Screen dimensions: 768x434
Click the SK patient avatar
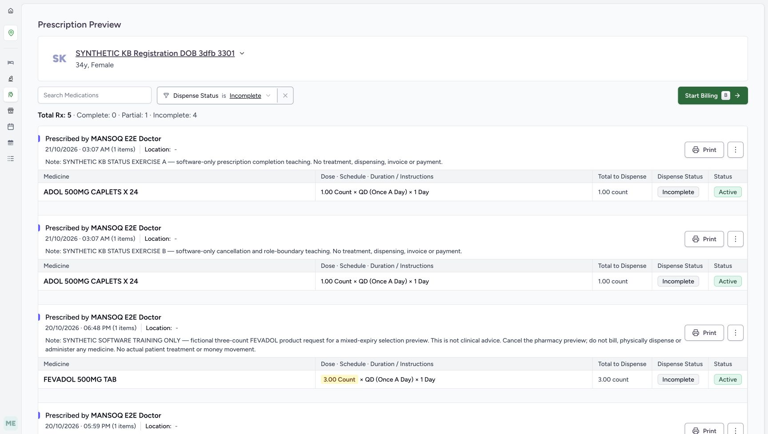60,59
